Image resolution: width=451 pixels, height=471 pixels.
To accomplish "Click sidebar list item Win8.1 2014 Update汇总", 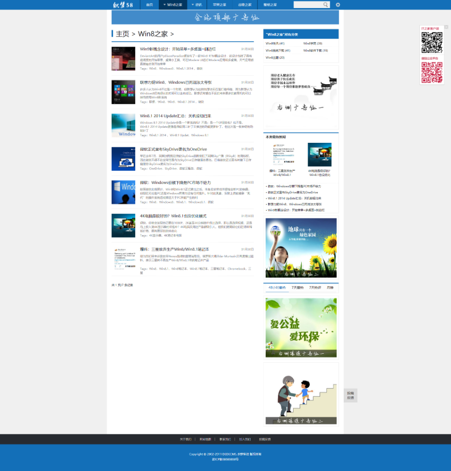I will coord(295,198).
